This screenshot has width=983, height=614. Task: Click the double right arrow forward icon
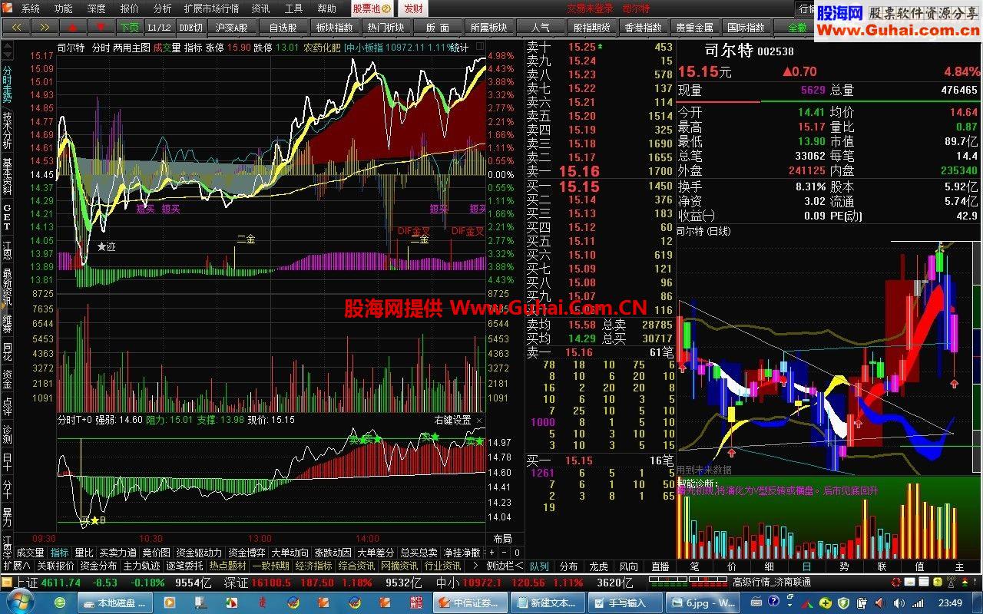pos(45,27)
